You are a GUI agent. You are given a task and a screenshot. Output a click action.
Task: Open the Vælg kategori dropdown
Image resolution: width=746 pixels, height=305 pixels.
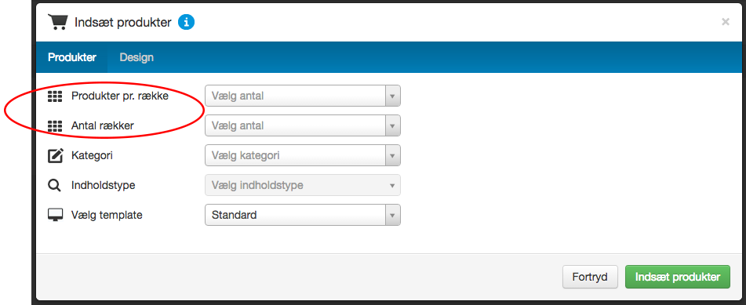click(x=303, y=155)
